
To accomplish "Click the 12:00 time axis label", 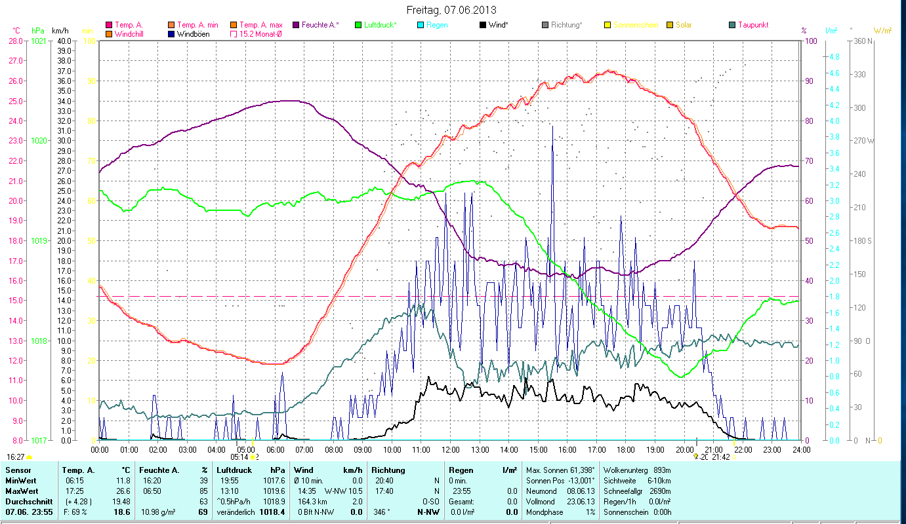I will tap(451, 449).
